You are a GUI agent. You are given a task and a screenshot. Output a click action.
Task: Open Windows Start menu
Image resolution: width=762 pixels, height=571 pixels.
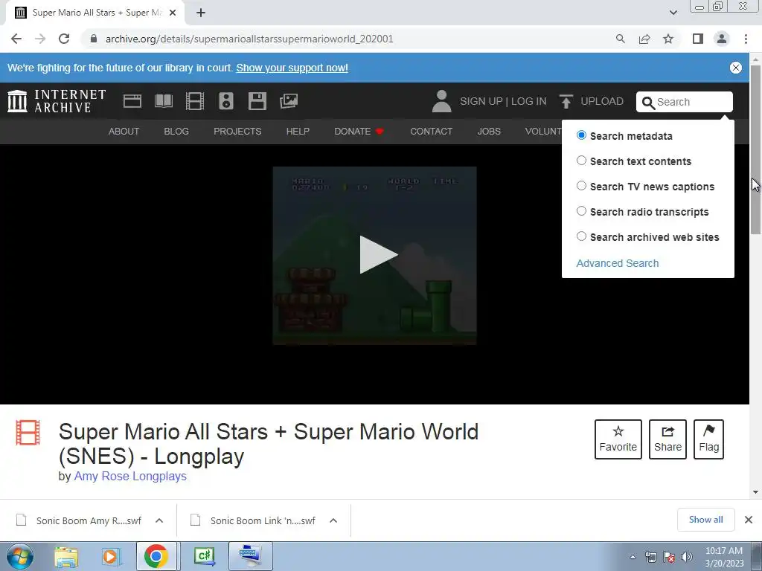coord(19,556)
